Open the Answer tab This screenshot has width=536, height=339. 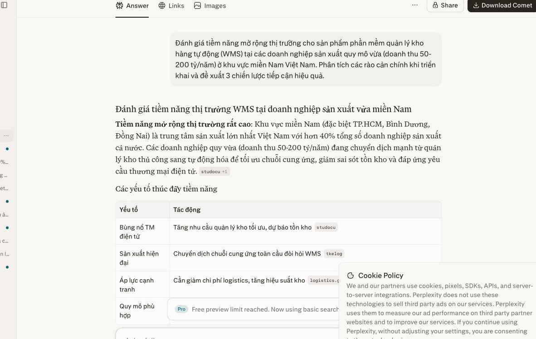click(x=132, y=6)
